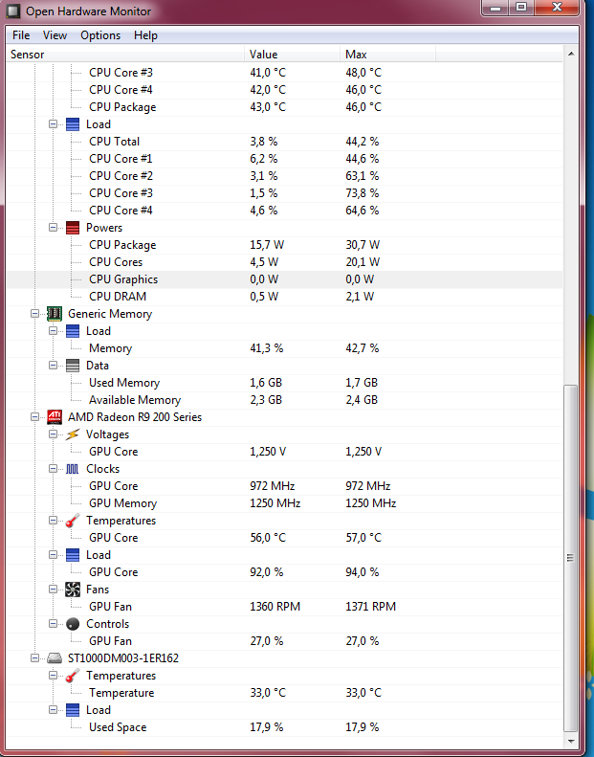Click the black knob Controls icon

73,624
